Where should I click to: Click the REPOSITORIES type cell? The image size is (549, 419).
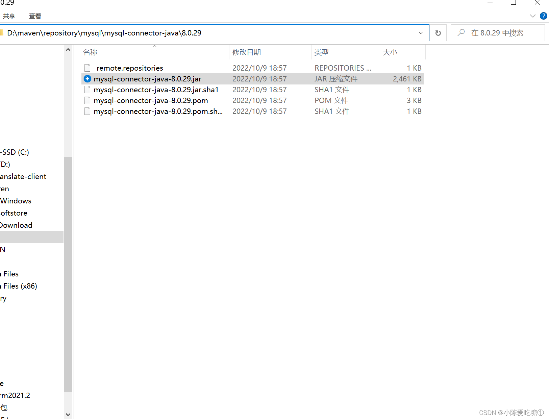[343, 68]
